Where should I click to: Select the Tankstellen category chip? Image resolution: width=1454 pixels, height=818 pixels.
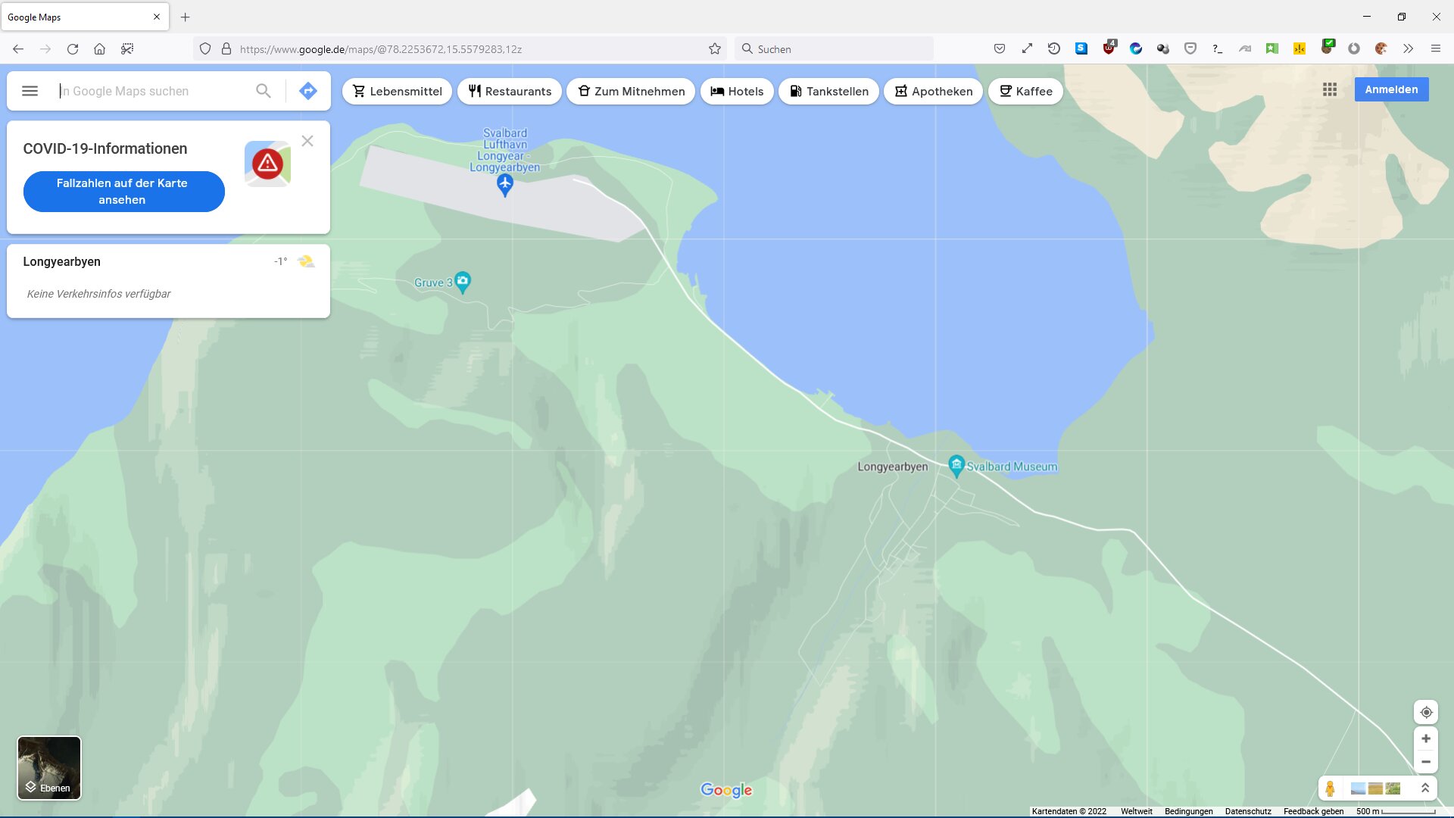[x=828, y=92]
